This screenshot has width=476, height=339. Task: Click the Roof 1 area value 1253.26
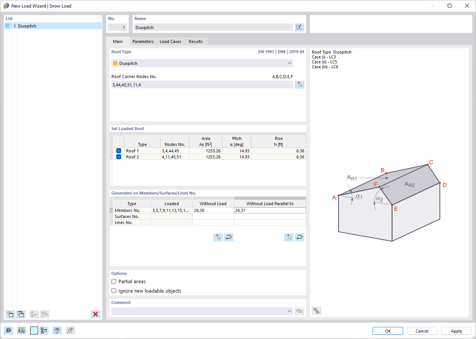205,151
